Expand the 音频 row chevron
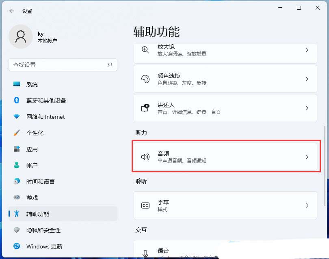 click(307, 156)
